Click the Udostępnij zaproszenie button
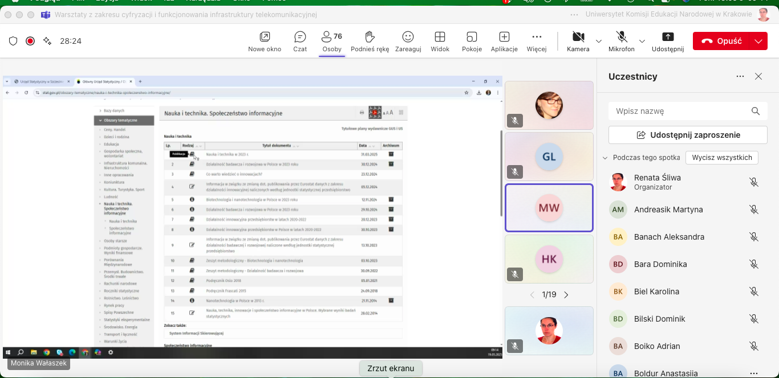The height and width of the screenshot is (378, 779). (688, 135)
